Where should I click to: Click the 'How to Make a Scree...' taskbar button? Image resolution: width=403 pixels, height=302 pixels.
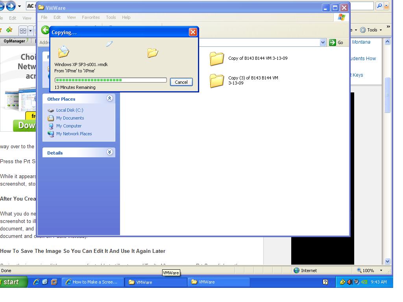92,282
